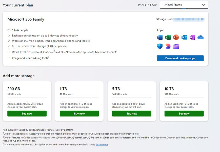Buy now the 5 TB storage
The width and height of the screenshot is (220, 152).
tap(132, 113)
